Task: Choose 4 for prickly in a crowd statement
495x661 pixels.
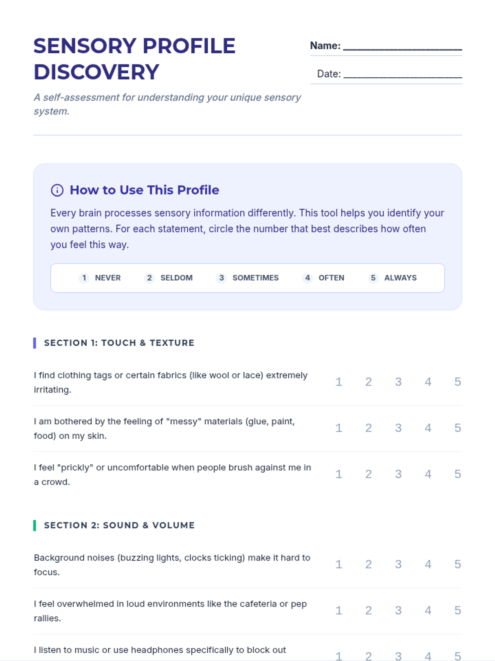Action: (428, 474)
